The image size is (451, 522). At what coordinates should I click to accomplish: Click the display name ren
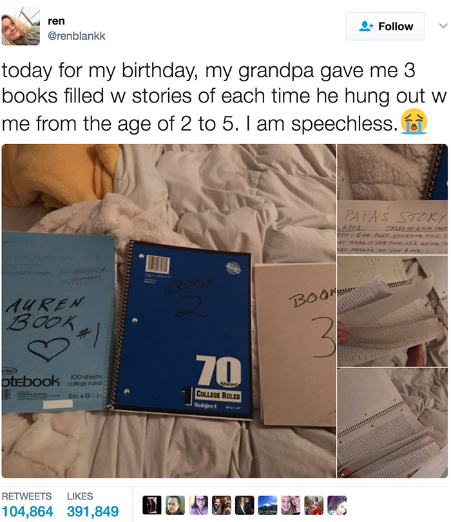[x=56, y=21]
